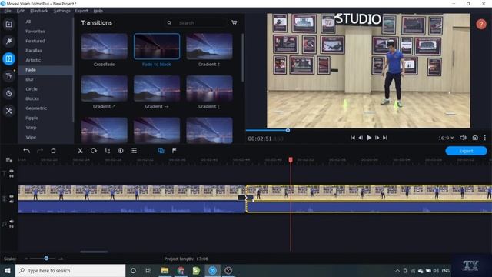The width and height of the screenshot is (492, 277).
Task: Select the Transitions tab icon
Action: (8, 58)
